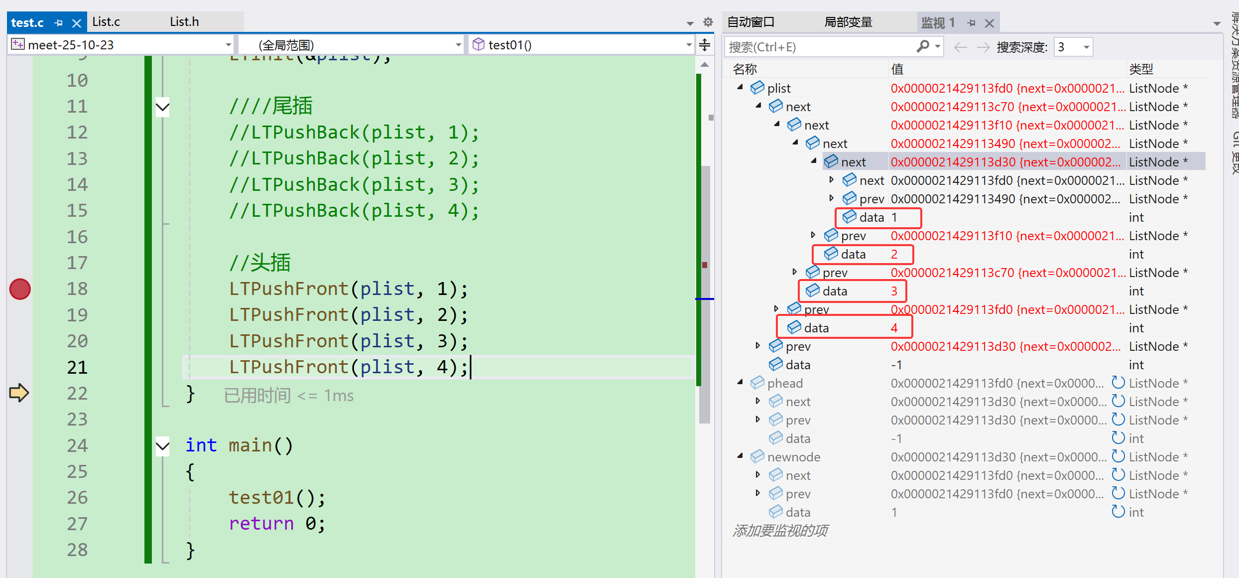Screen dimensions: 1239x578
Task: Collapse the 尾插 comment block fold
Action: pyautogui.click(x=163, y=107)
